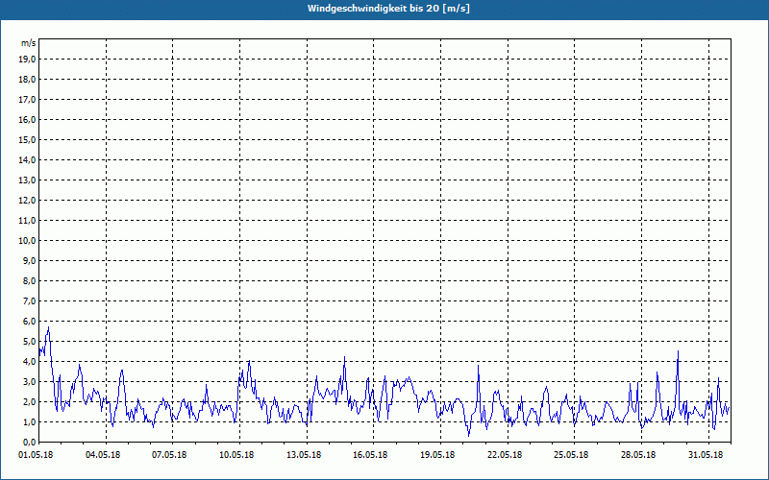Click the "0,0" y-axis label
The width and height of the screenshot is (769, 480).
[29, 443]
